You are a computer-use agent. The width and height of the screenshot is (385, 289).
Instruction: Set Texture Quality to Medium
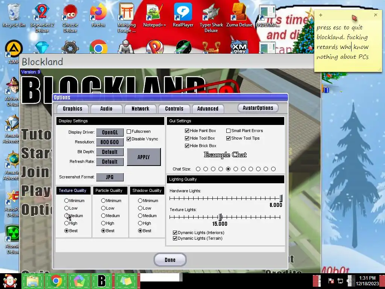pyautogui.click(x=67, y=216)
